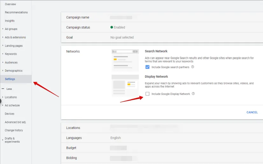Collapse sidebar with Less

[x=7, y=89]
